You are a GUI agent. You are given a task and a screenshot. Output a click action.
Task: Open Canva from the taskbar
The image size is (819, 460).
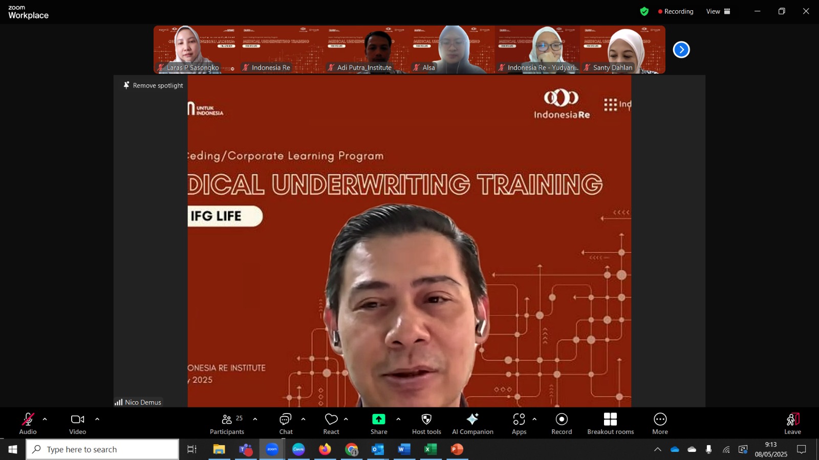click(298, 449)
